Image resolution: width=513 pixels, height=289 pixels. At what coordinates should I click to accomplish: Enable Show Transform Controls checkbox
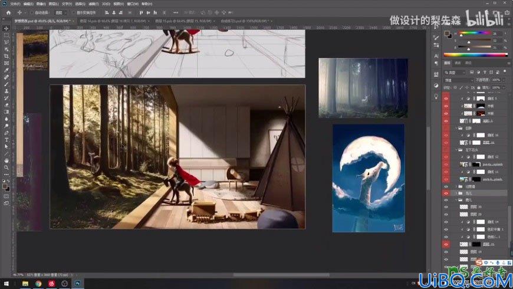click(74, 13)
